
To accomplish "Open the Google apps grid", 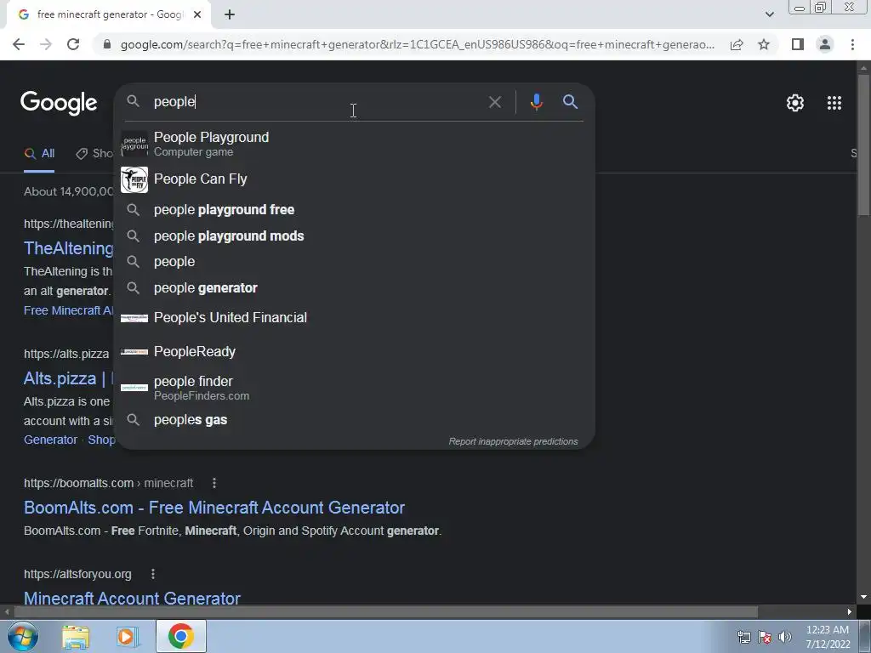I will (834, 103).
